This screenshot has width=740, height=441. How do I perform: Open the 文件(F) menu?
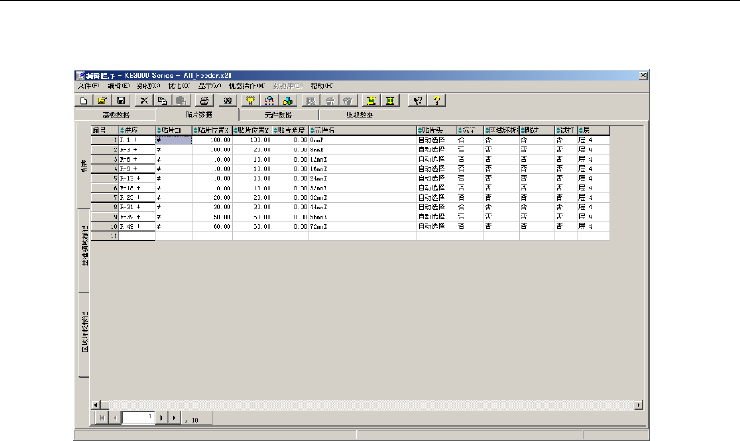pyautogui.click(x=89, y=85)
